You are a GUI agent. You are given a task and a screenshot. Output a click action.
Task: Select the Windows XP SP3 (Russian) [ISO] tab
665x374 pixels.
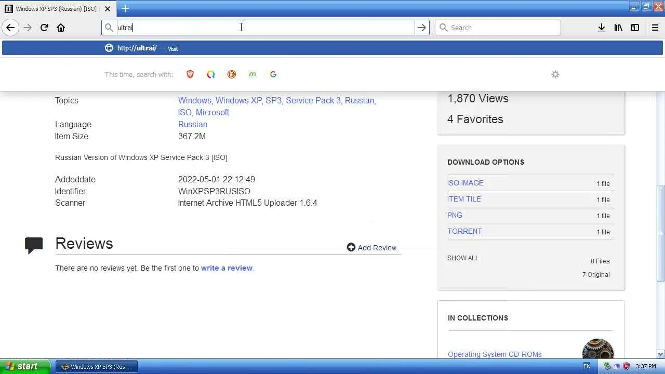57,9
